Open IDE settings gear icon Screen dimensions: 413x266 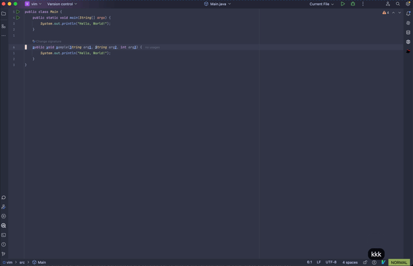coord(408,4)
